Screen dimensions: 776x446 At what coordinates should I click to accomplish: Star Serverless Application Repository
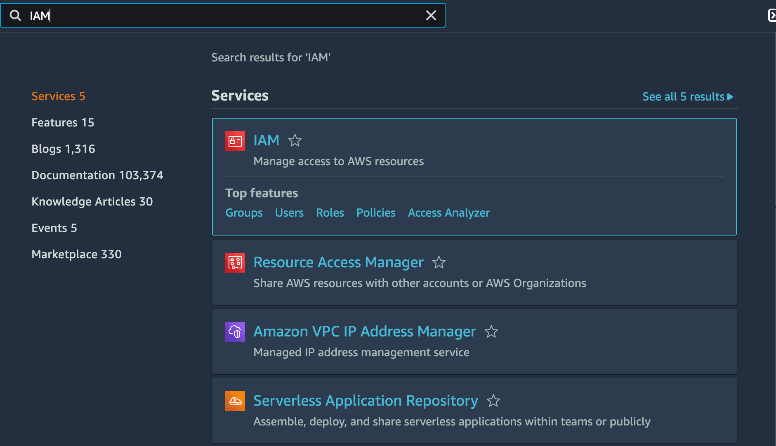[493, 401]
